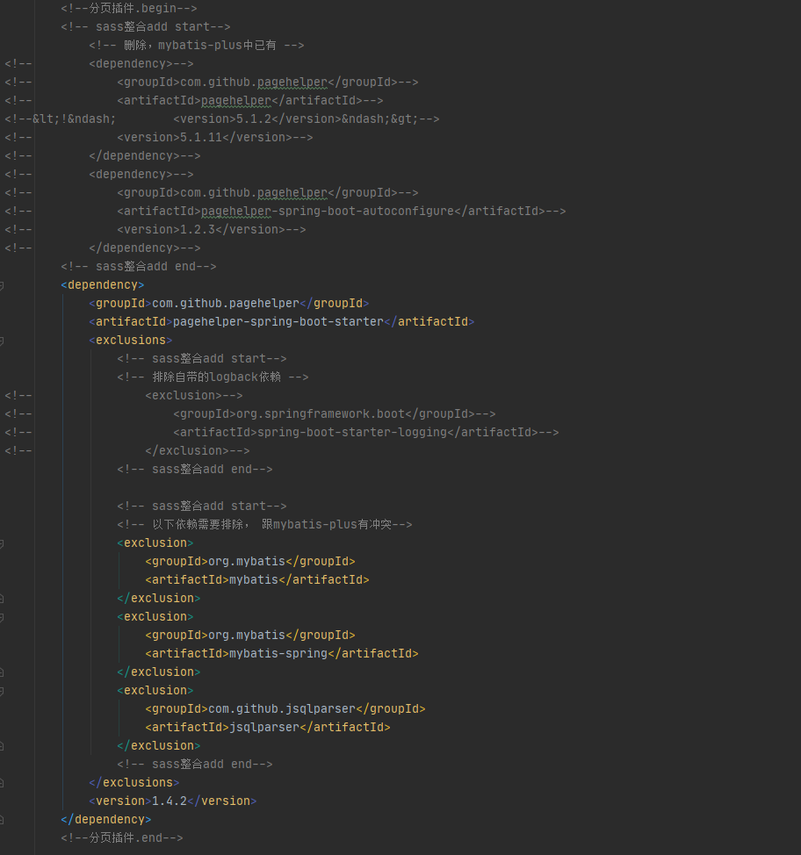Click commented spring-boot-starter-logging artifactId
Image resolution: width=801 pixels, height=855 pixels.
(365, 433)
